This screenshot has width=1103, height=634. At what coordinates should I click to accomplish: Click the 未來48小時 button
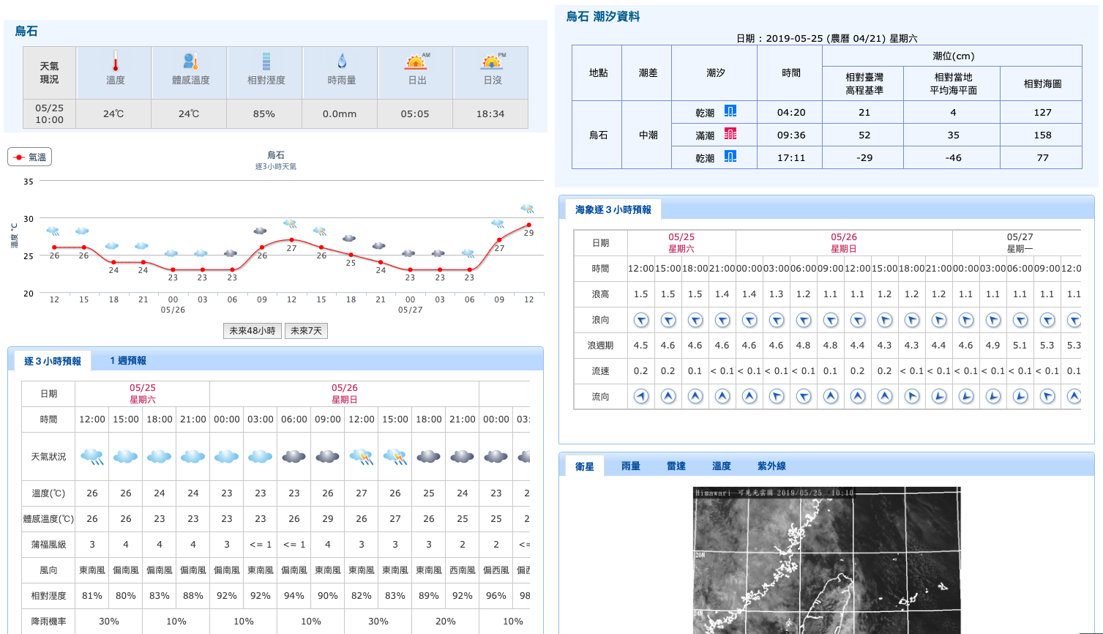[x=253, y=331]
